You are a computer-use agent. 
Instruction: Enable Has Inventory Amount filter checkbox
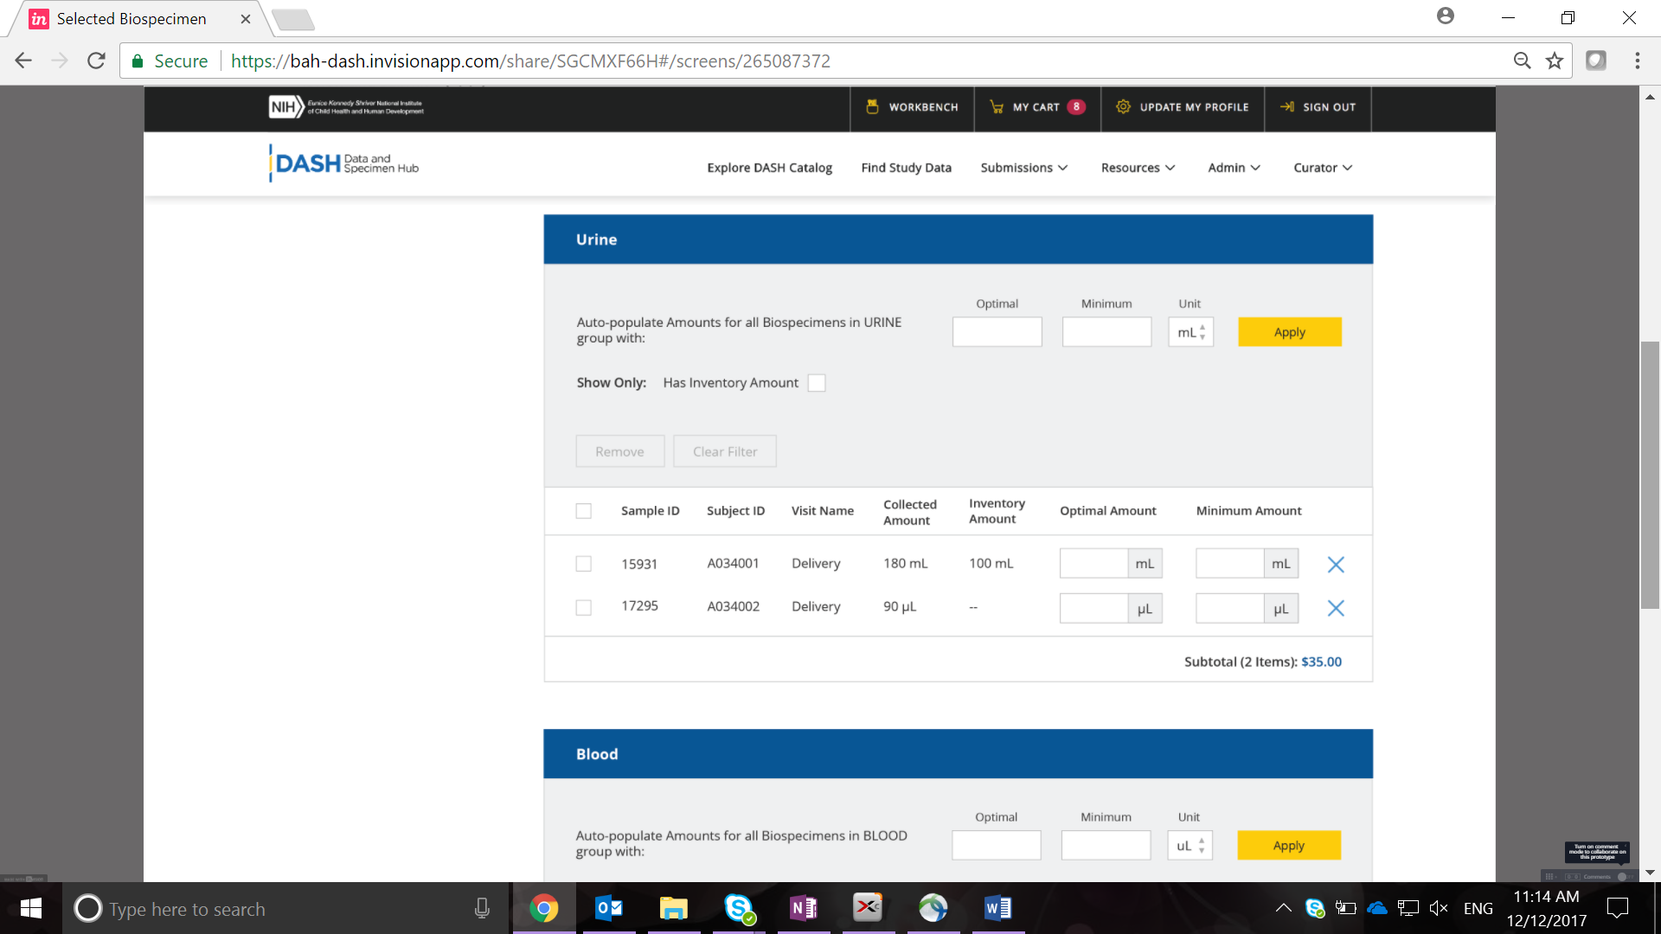817,383
